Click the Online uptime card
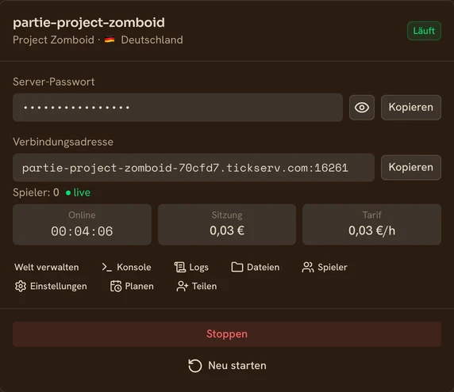Viewport: 454px width, 392px height. [x=83, y=224]
